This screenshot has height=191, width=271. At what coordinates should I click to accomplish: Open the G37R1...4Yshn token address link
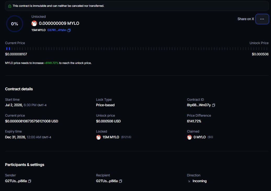pos(57,30)
